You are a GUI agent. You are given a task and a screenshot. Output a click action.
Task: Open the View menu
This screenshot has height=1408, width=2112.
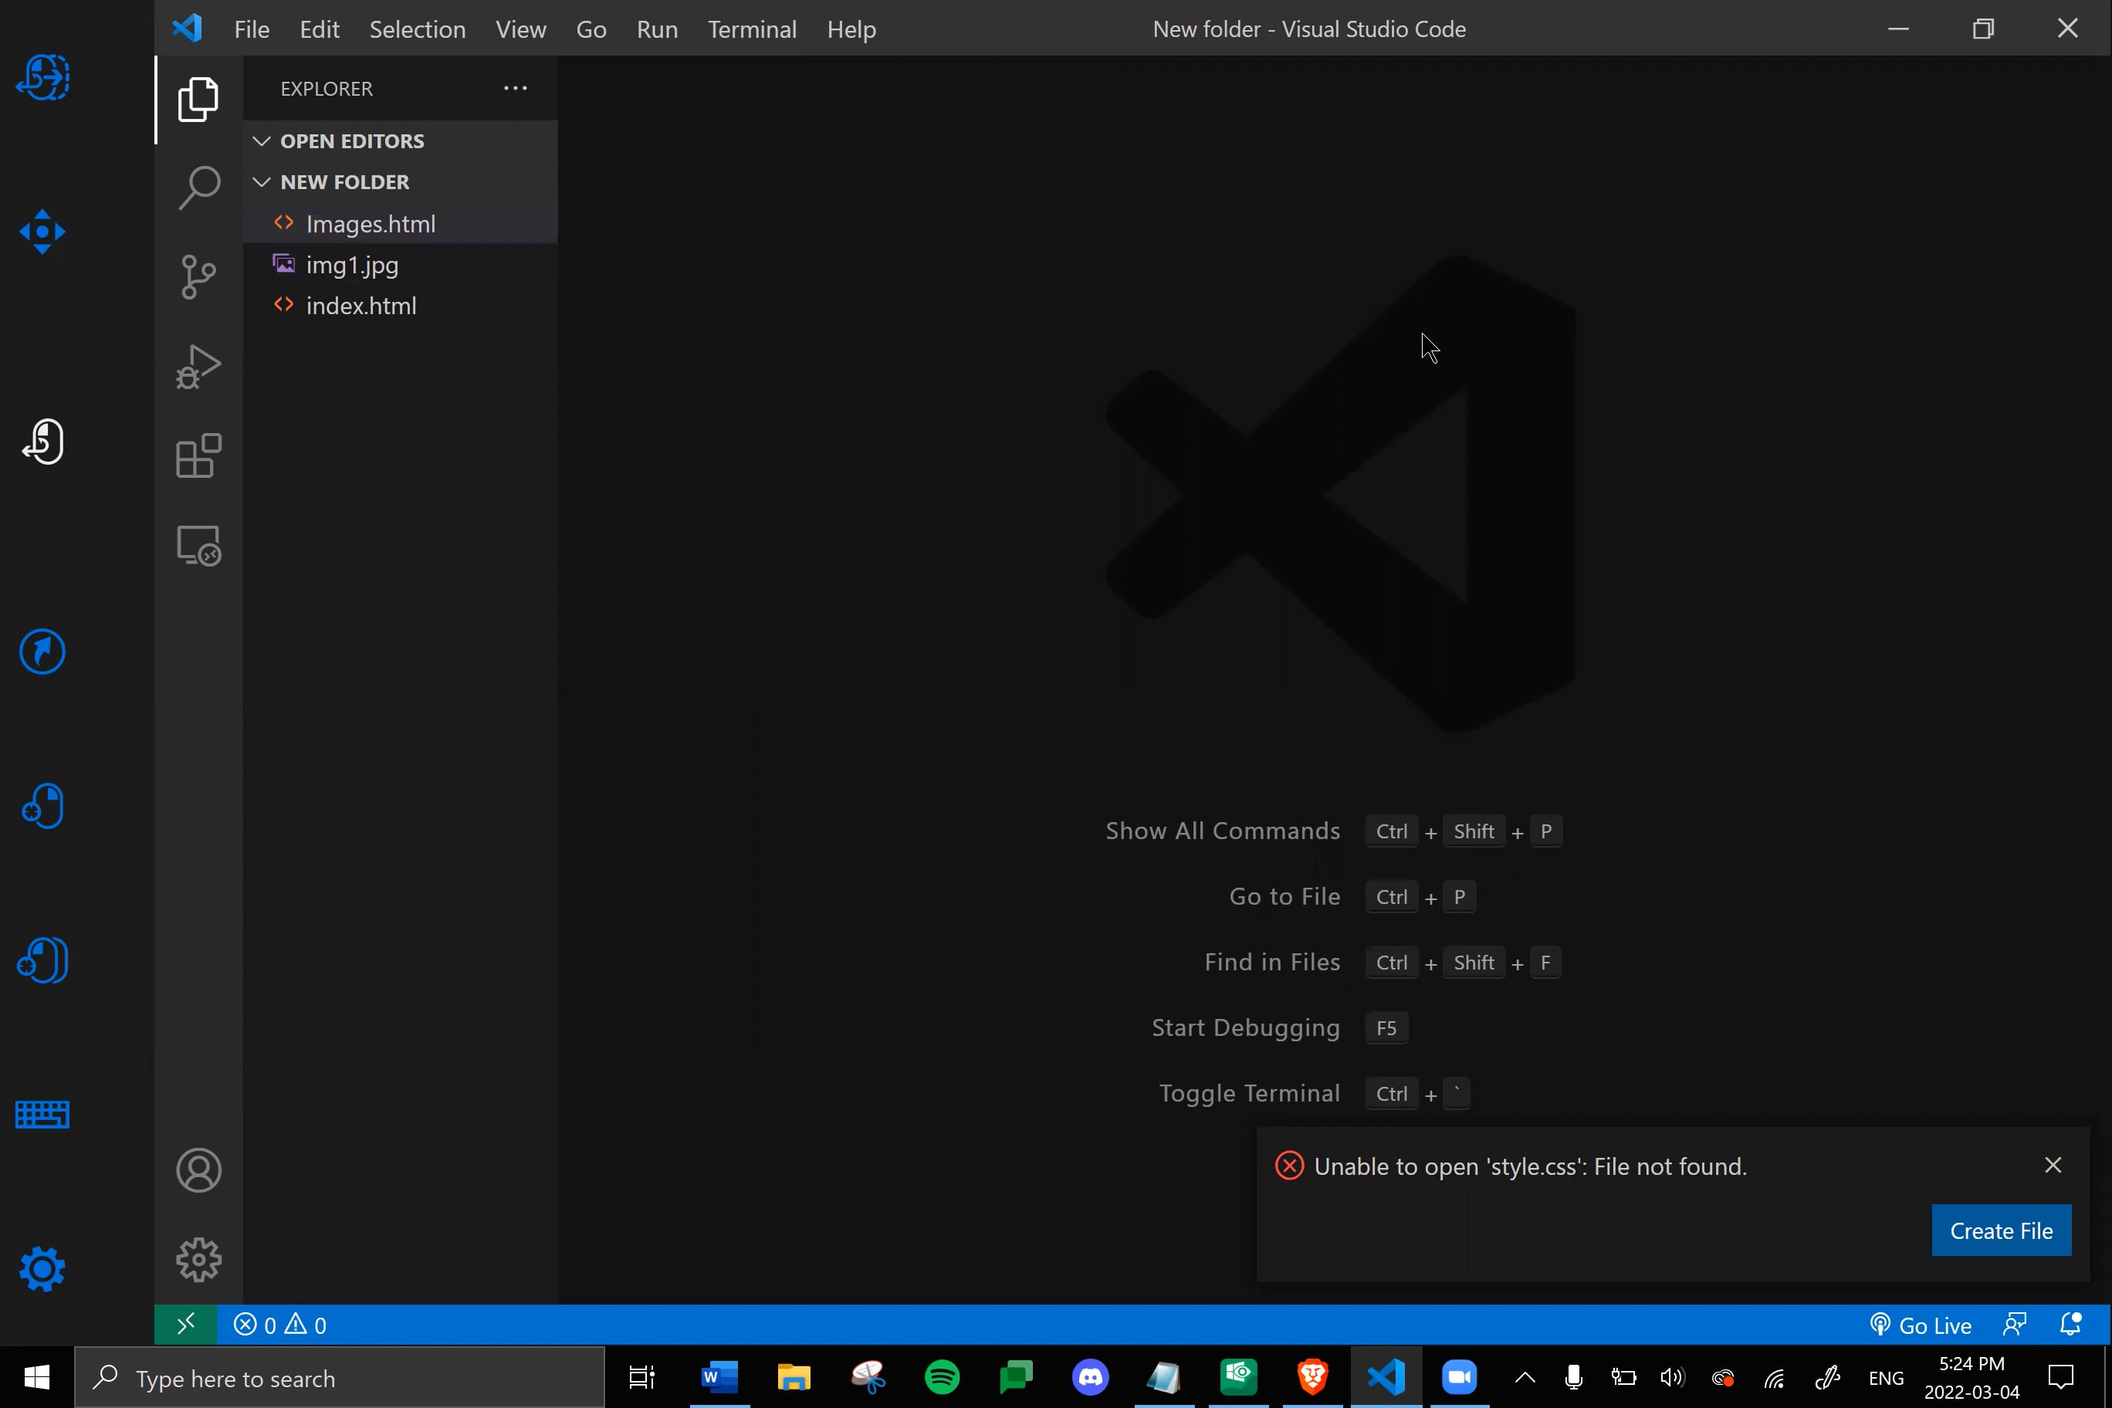[x=521, y=29]
